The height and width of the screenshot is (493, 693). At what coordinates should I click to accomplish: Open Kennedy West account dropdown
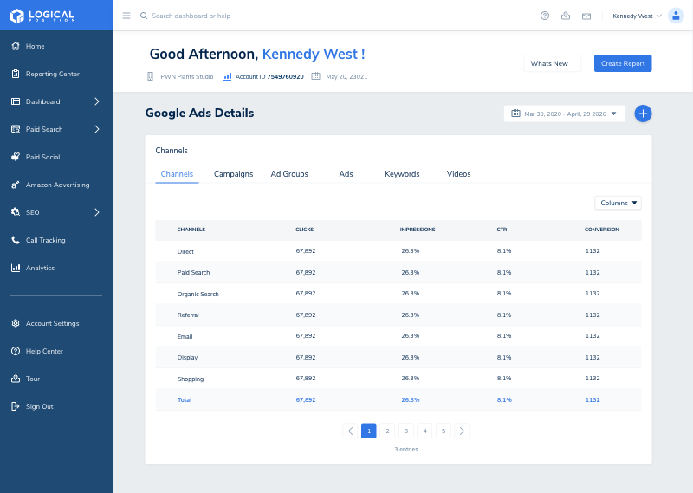click(637, 16)
